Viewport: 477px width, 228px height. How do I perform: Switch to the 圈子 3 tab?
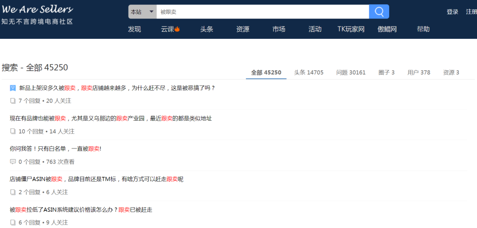click(386, 72)
